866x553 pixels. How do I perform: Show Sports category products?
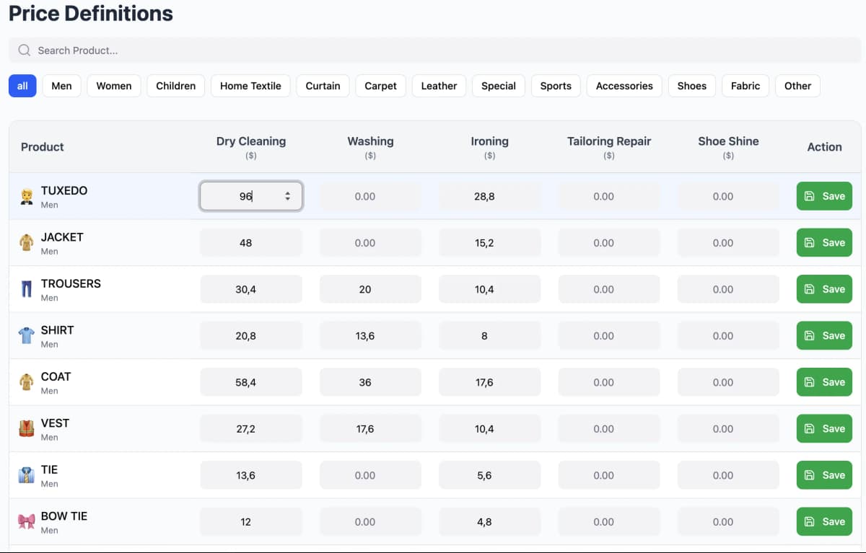pyautogui.click(x=556, y=86)
